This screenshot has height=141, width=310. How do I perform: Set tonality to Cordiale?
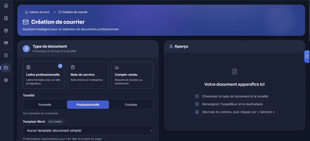[x=131, y=105]
